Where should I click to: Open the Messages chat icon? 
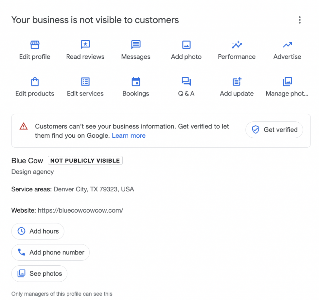coord(136,45)
